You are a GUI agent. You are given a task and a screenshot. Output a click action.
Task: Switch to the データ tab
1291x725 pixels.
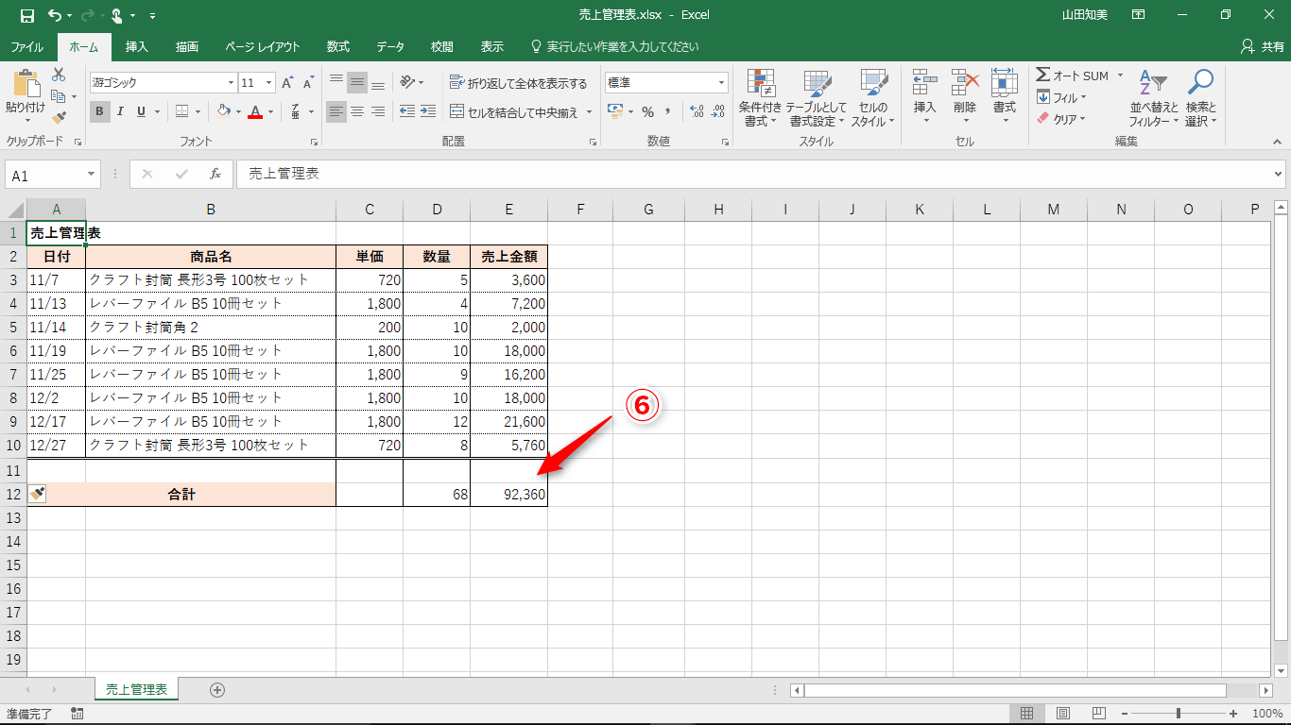pyautogui.click(x=390, y=46)
